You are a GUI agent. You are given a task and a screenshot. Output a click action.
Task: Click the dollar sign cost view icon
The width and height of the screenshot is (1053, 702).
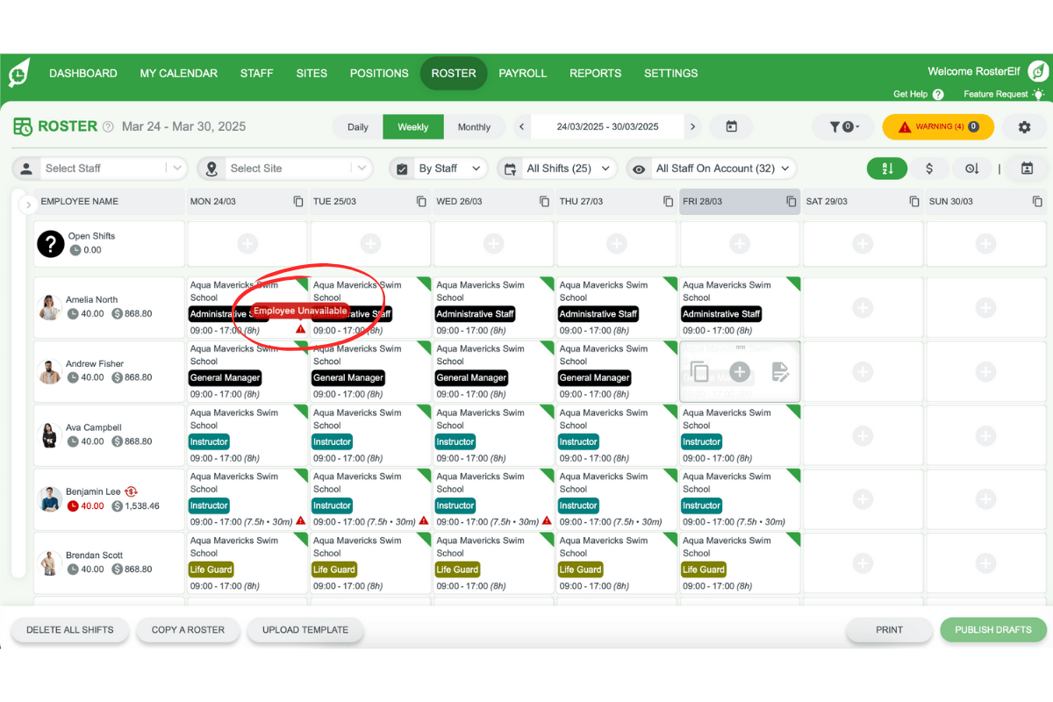tap(929, 168)
